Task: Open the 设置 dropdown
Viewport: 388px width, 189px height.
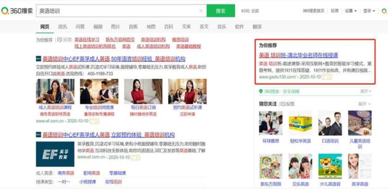Action: click(351, 11)
